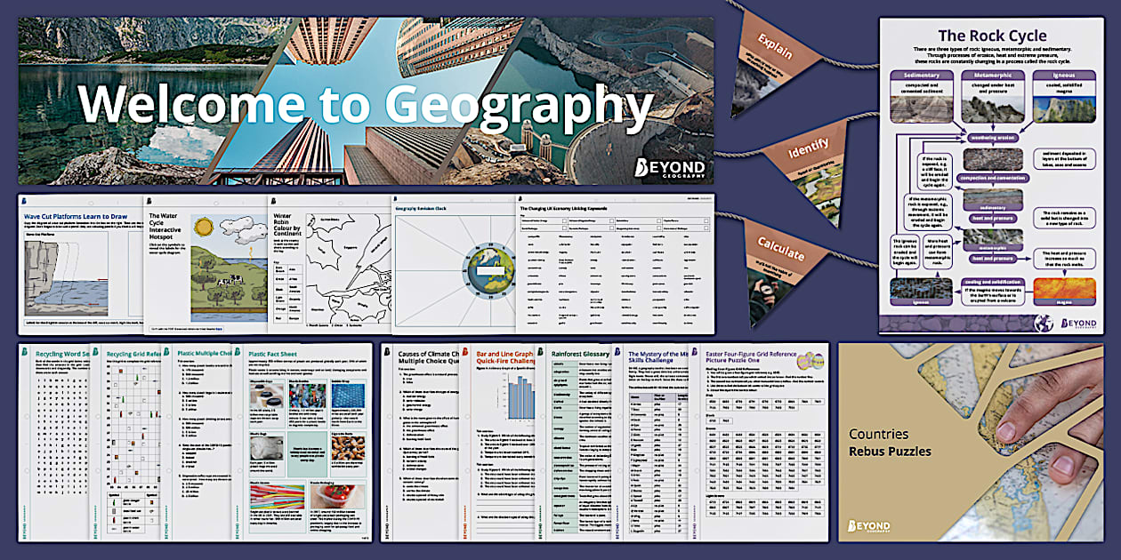Select the globe icon in the Rock Cycle footer
The image size is (1121, 560).
pos(1042,322)
